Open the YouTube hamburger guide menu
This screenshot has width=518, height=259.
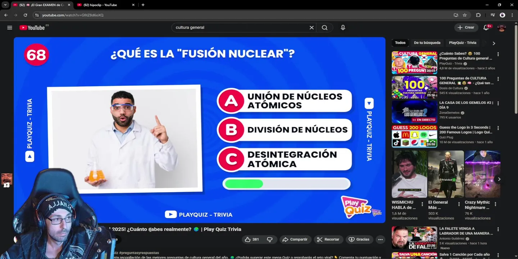tap(10, 27)
